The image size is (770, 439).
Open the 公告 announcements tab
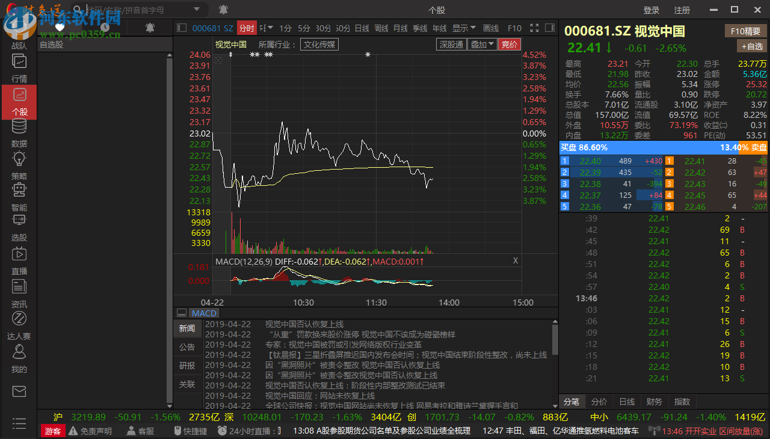pos(187,347)
